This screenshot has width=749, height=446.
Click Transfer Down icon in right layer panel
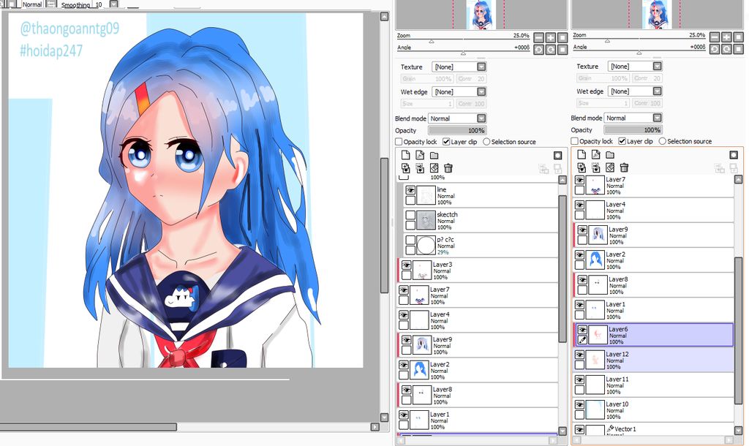pos(581,167)
